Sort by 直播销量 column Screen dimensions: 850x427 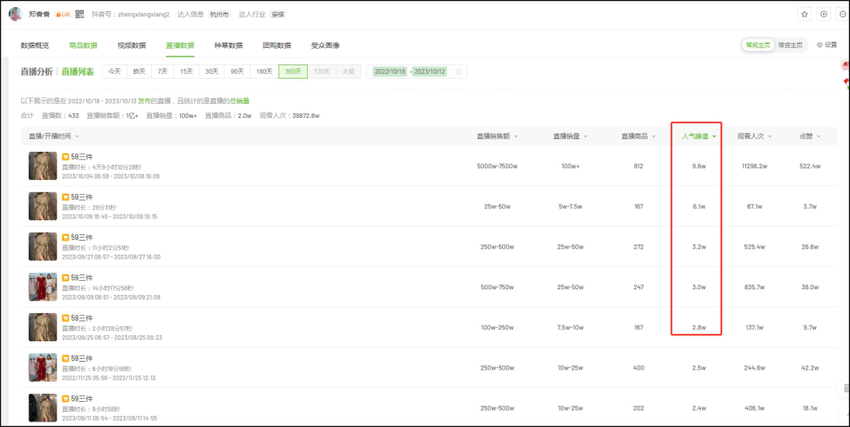click(x=571, y=137)
